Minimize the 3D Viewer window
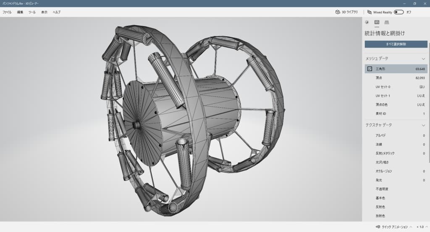This screenshot has height=232, width=430. pyautogui.click(x=404, y=3)
